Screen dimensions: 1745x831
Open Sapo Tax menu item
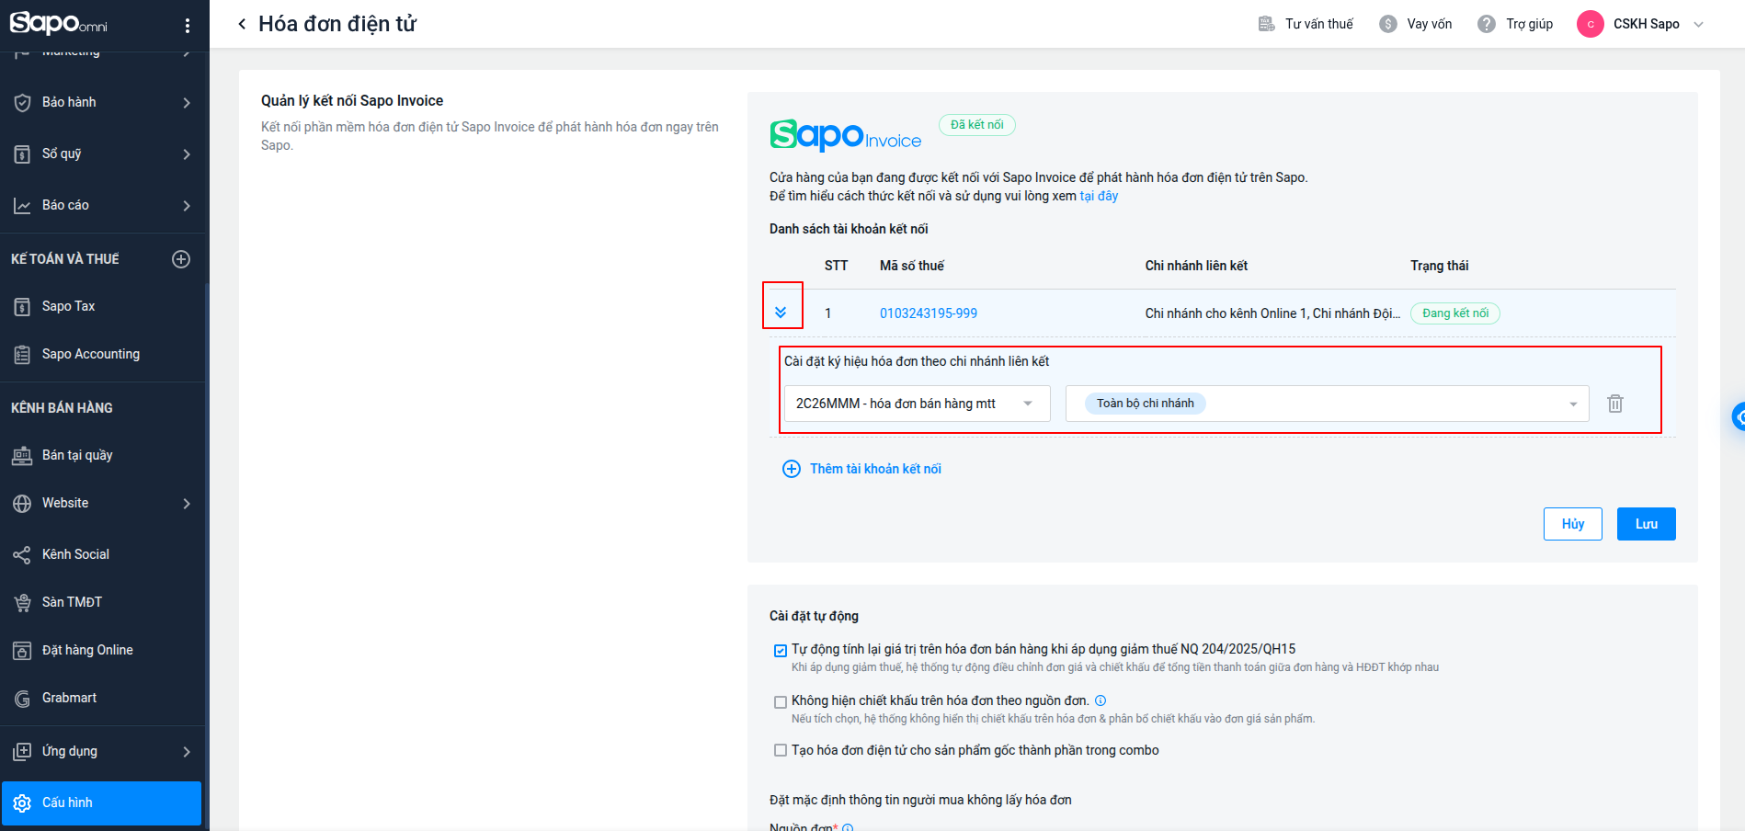click(102, 306)
